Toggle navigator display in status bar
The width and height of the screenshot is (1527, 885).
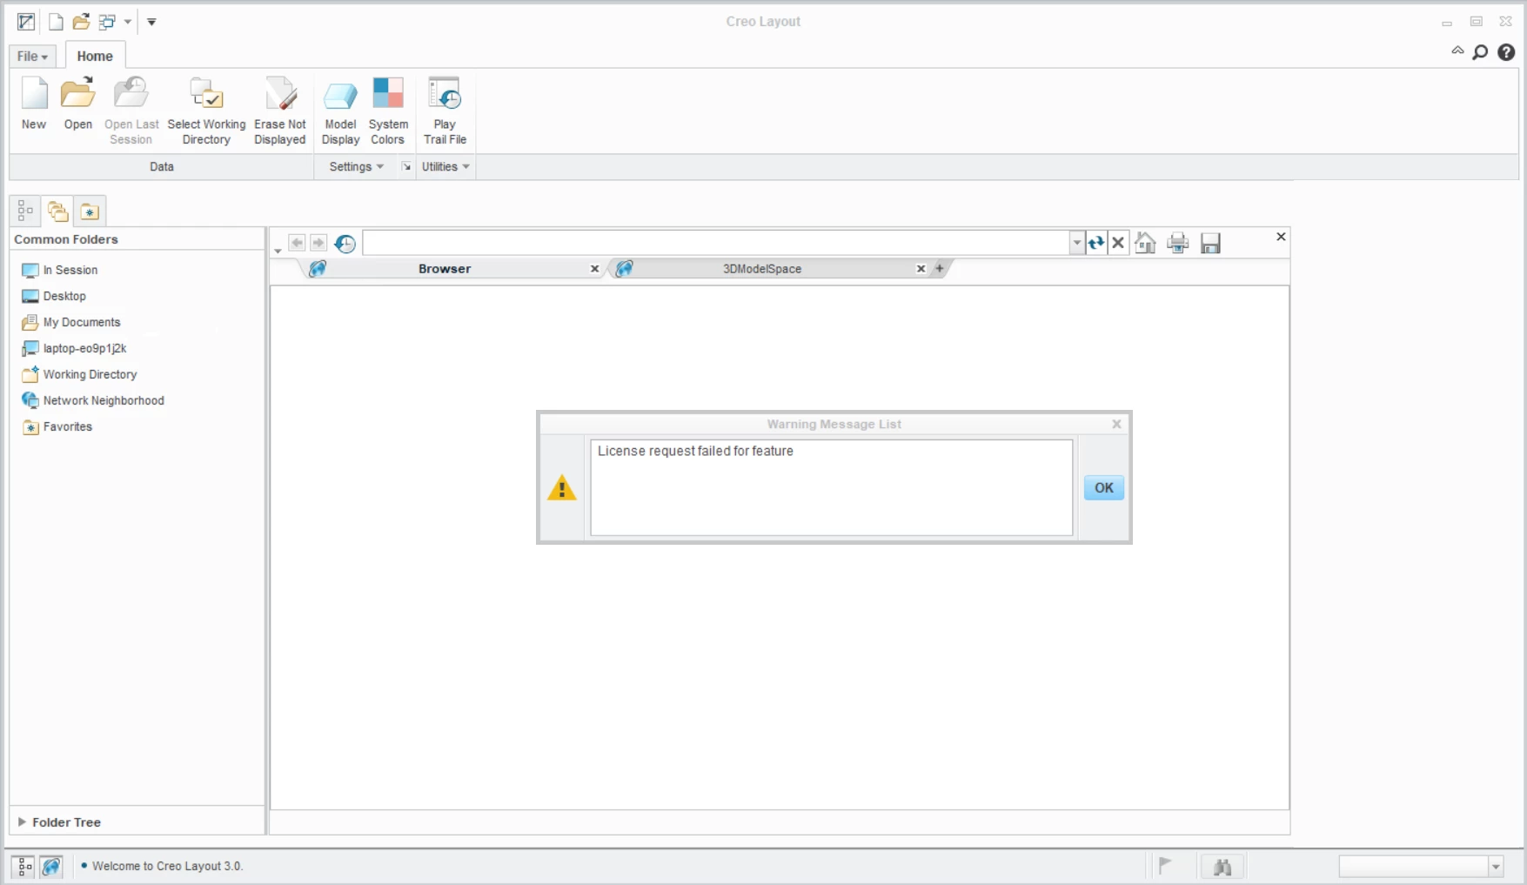click(24, 866)
